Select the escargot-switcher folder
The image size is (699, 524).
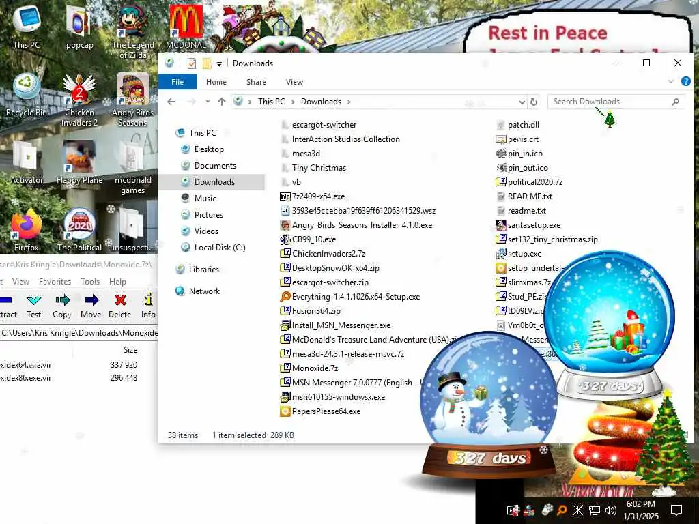(324, 125)
